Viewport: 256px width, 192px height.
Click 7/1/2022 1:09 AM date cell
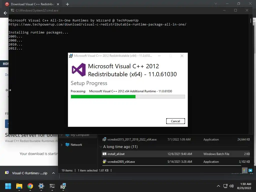[179, 139]
